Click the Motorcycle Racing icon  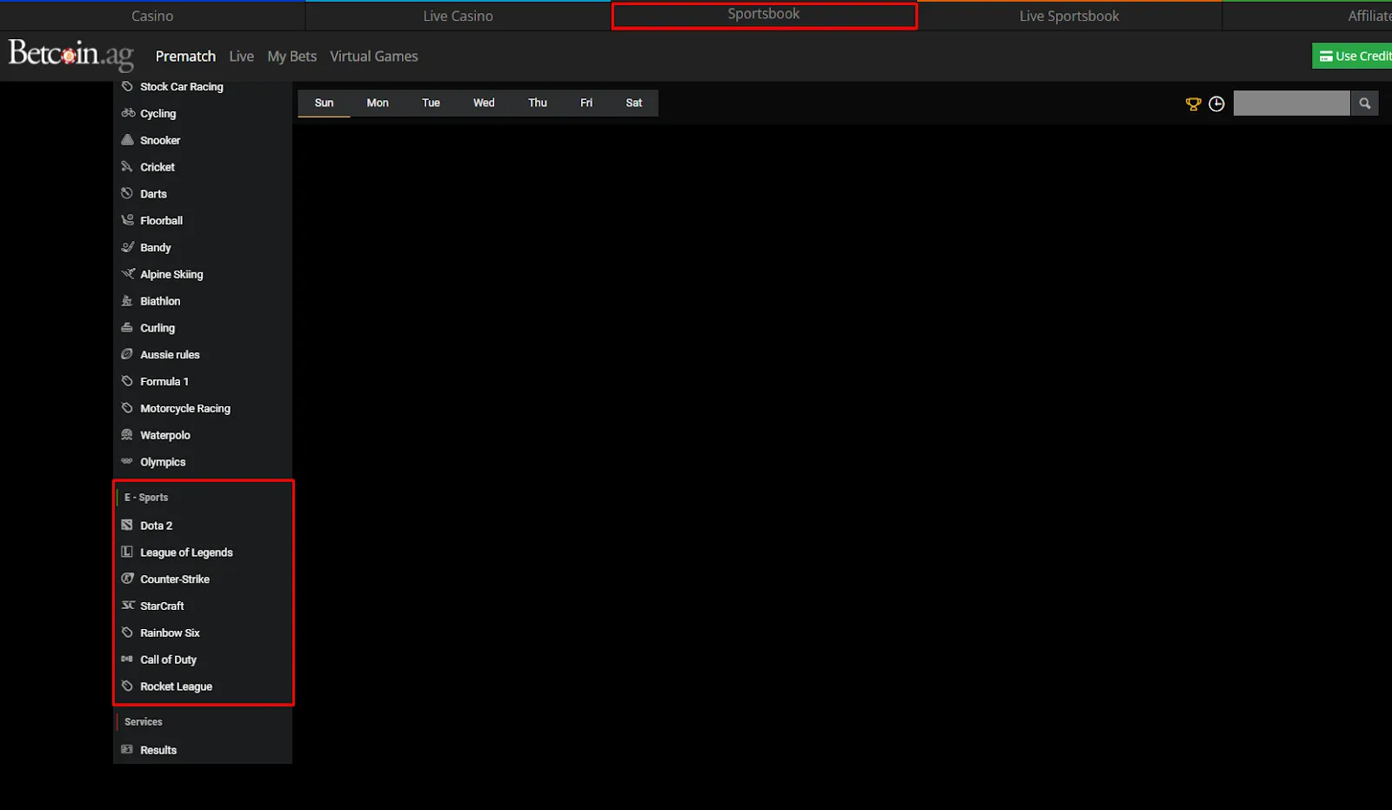pyautogui.click(x=127, y=408)
